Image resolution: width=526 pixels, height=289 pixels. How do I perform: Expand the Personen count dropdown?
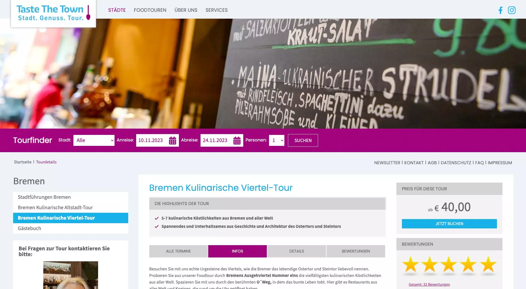tap(277, 140)
